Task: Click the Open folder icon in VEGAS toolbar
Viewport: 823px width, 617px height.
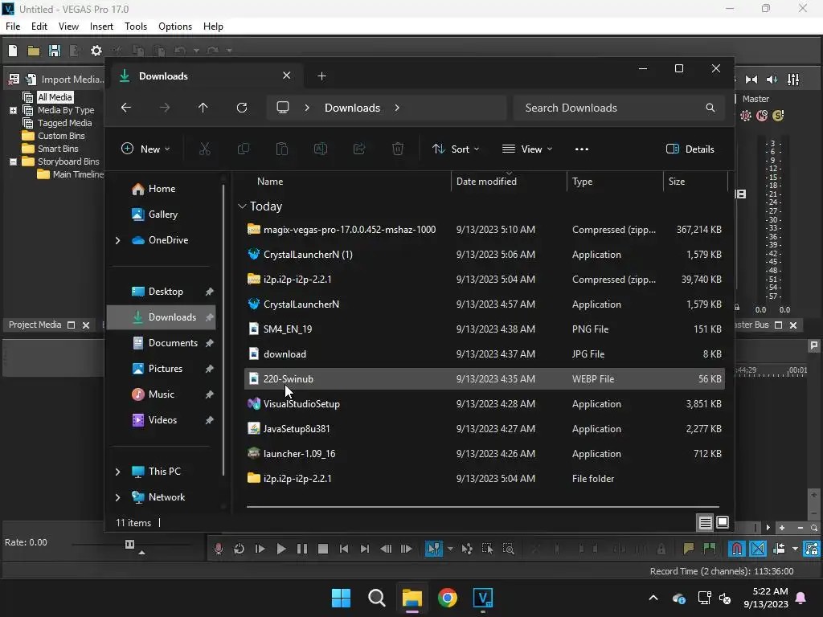Action: pyautogui.click(x=34, y=51)
